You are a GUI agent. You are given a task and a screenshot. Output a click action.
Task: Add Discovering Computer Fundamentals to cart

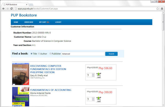coord(99,75)
